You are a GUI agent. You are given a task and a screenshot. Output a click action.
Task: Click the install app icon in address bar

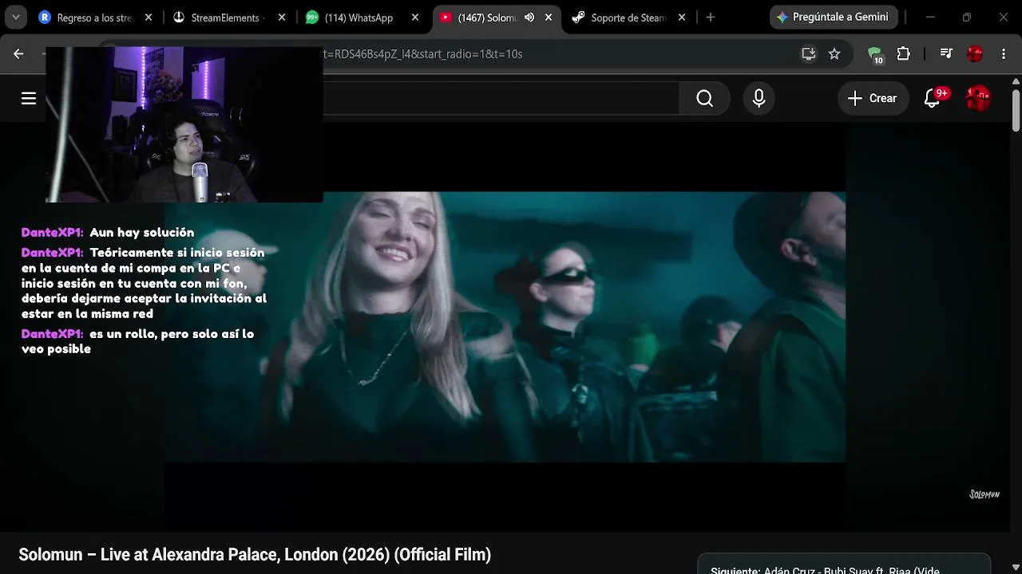point(809,53)
